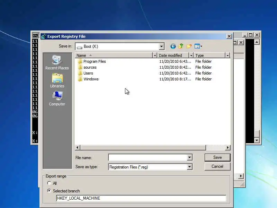Image resolution: width=277 pixels, height=208 pixels.
Task: Go back using the blue back arrow icon
Action: (173, 46)
